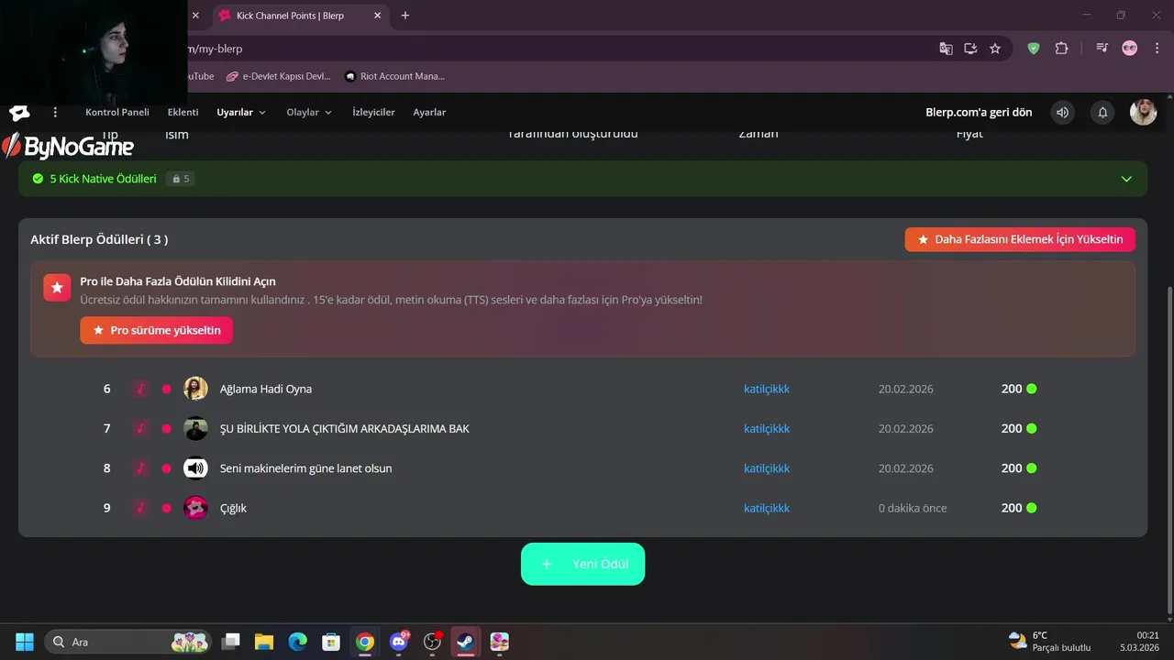The width and height of the screenshot is (1174, 660).
Task: Click the reward name Çığlık
Action: (233, 508)
